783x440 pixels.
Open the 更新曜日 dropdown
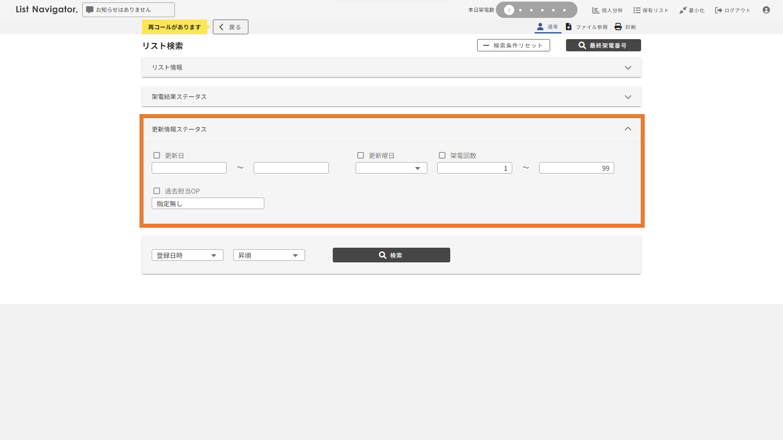tap(391, 168)
